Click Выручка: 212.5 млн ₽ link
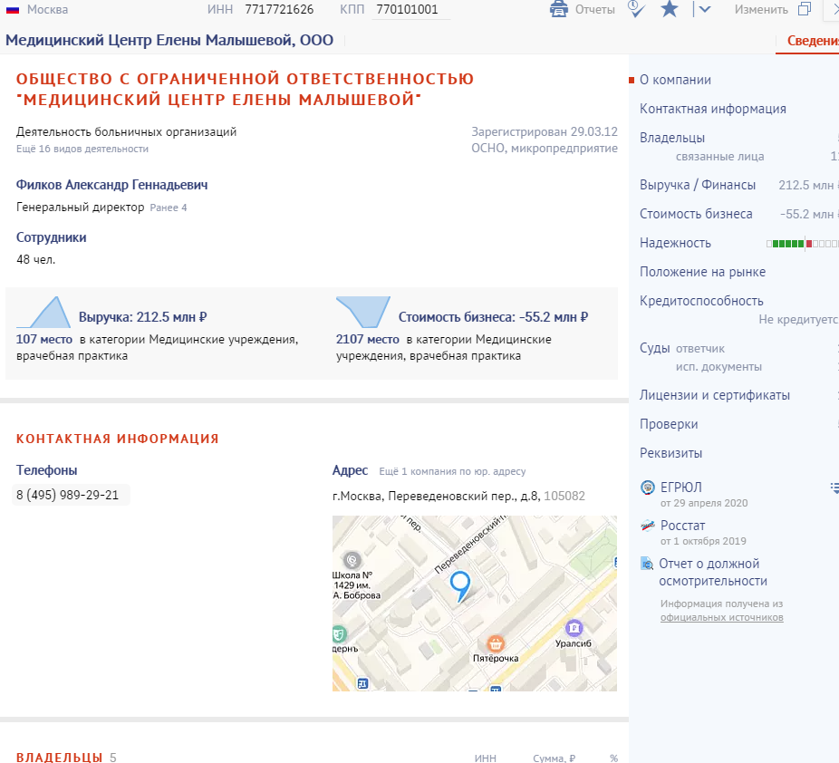839x763 pixels. [143, 317]
